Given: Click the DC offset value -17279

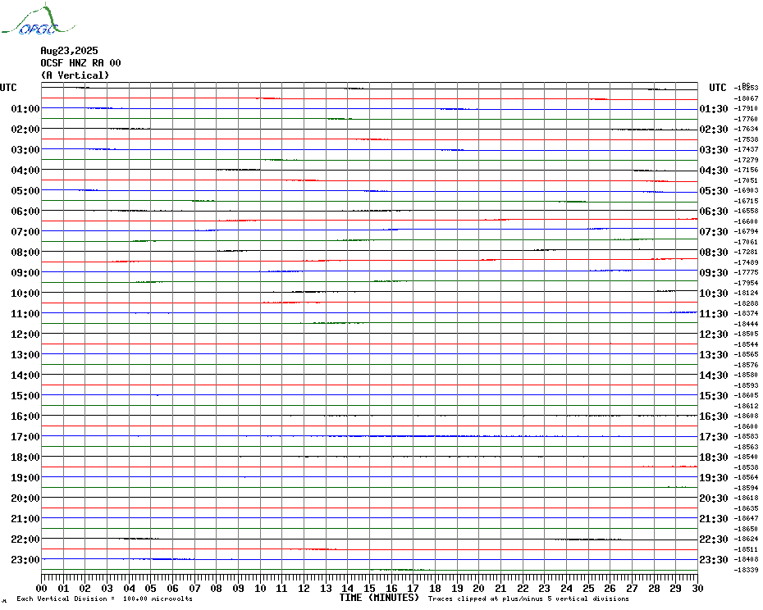Looking at the screenshot, I should [746, 160].
